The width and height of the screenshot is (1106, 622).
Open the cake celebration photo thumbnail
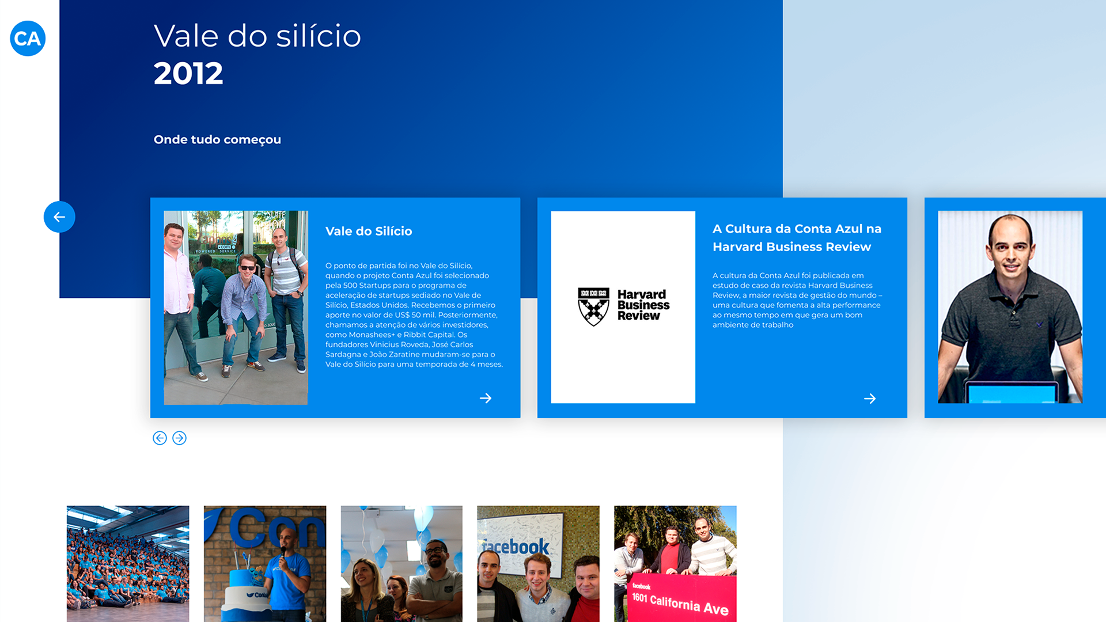point(265,563)
